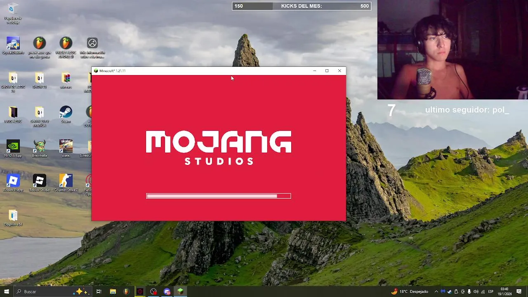Launch Steam from the desktop shortcut

pos(66,115)
